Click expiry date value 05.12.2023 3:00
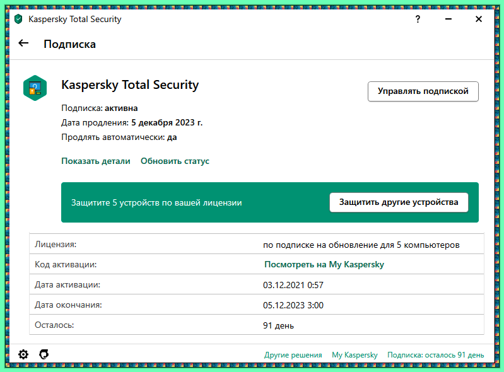504x372 pixels. (293, 305)
